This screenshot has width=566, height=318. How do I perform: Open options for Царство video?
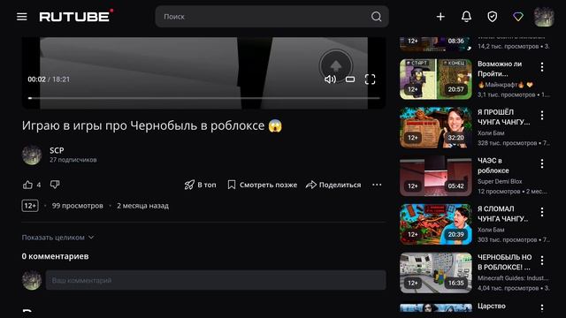(542, 308)
